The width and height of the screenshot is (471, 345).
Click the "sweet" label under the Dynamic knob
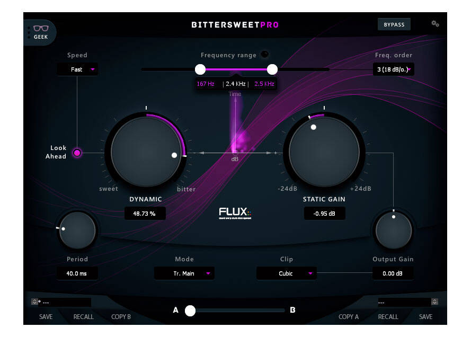tap(109, 189)
